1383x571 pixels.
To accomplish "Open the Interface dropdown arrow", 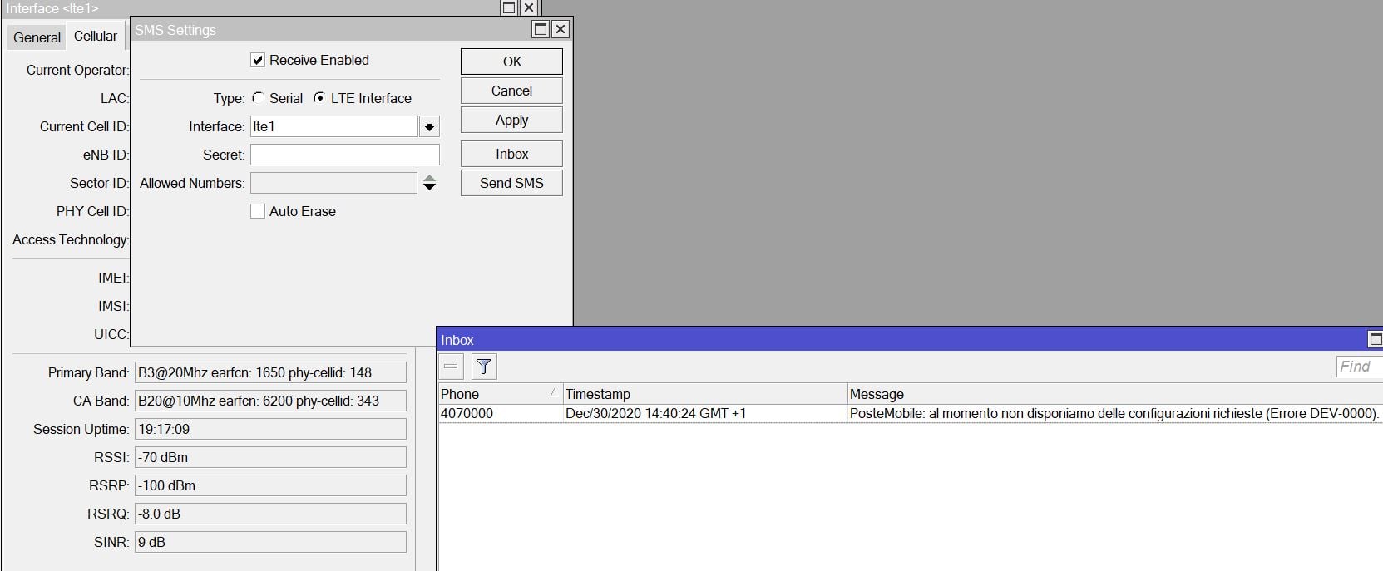I will pos(429,126).
